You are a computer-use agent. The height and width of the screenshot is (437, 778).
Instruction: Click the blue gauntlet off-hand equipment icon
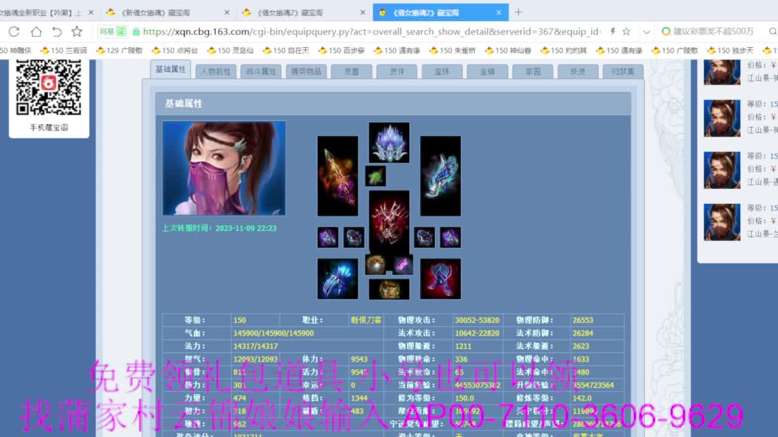(441, 176)
